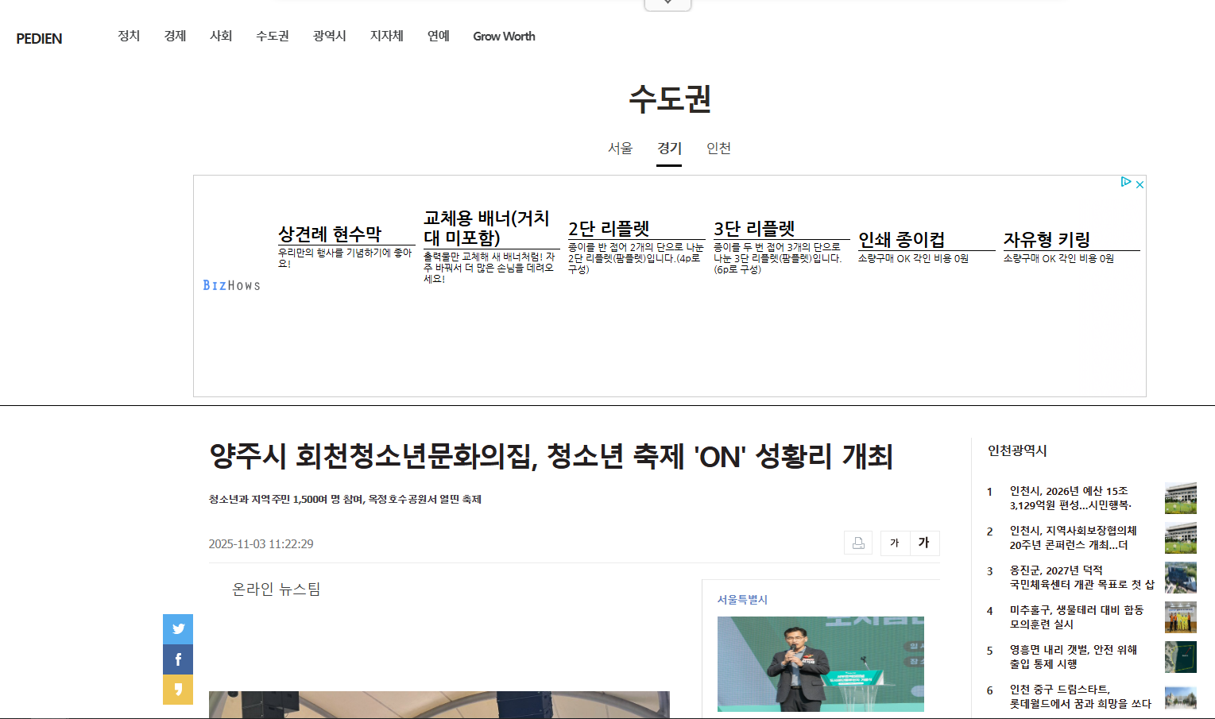Share article on Twitter

click(178, 628)
